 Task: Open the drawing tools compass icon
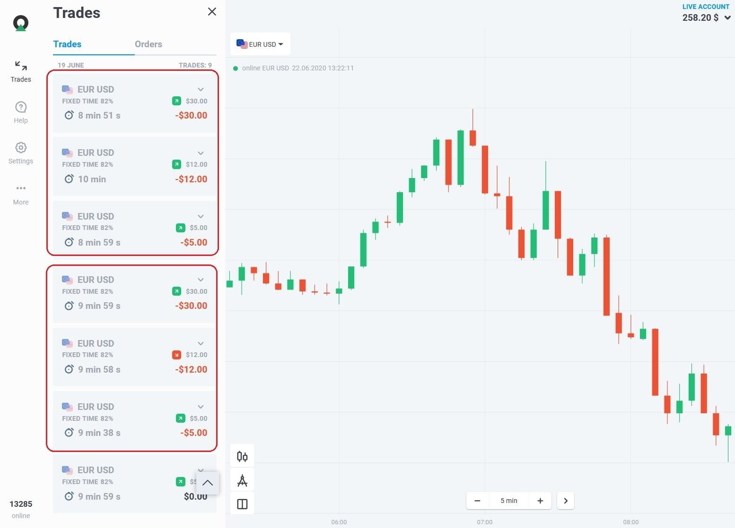coord(242,480)
